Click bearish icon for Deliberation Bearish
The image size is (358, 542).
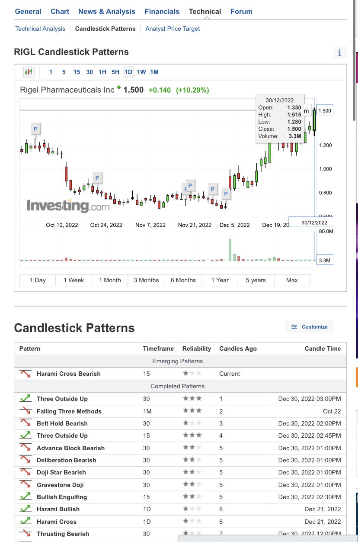[x=25, y=460]
